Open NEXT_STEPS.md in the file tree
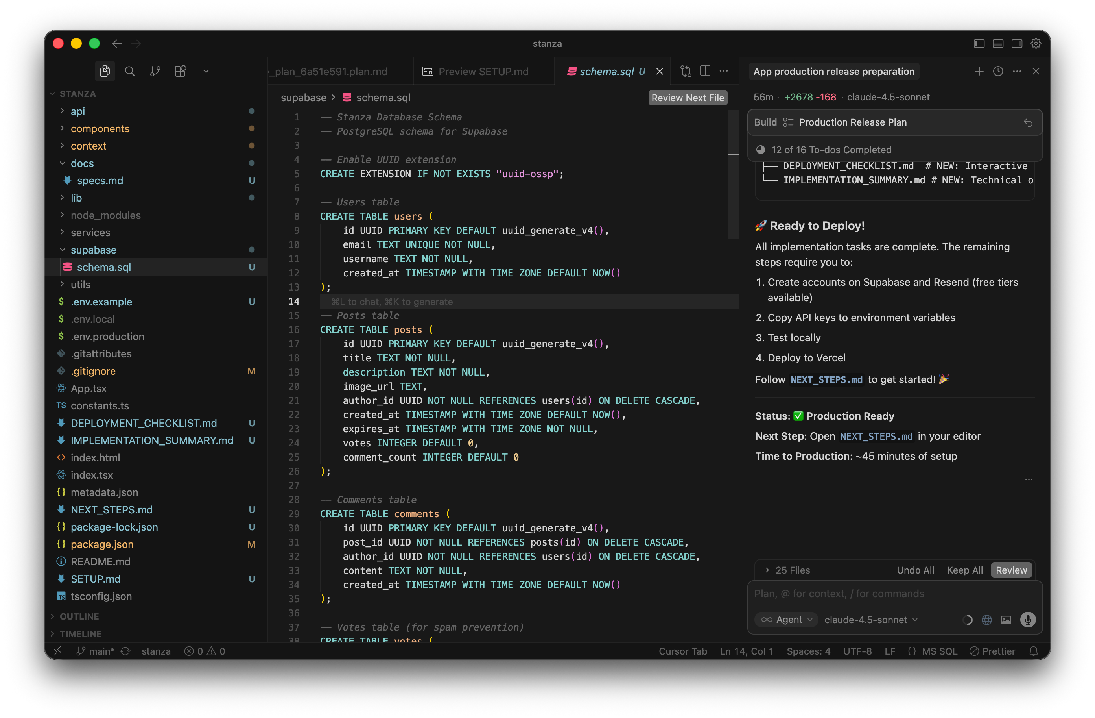The height and width of the screenshot is (718, 1095). click(111, 509)
